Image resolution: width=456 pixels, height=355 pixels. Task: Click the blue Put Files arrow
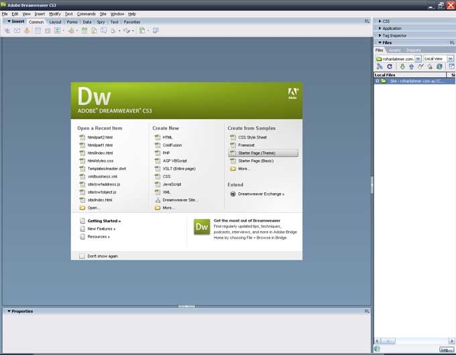pos(411,66)
